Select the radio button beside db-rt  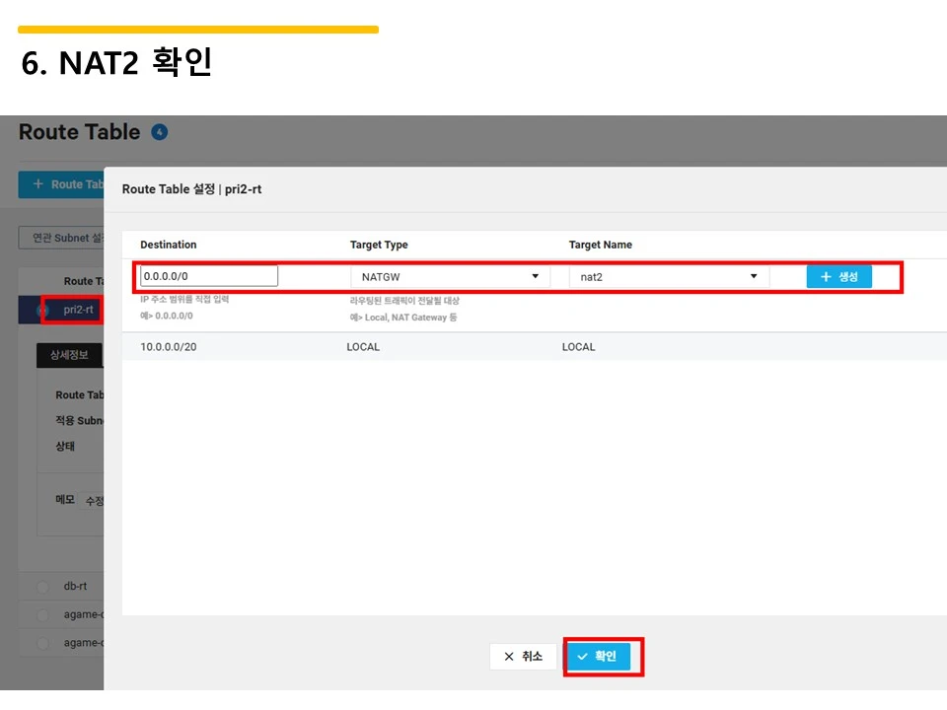[x=42, y=586]
